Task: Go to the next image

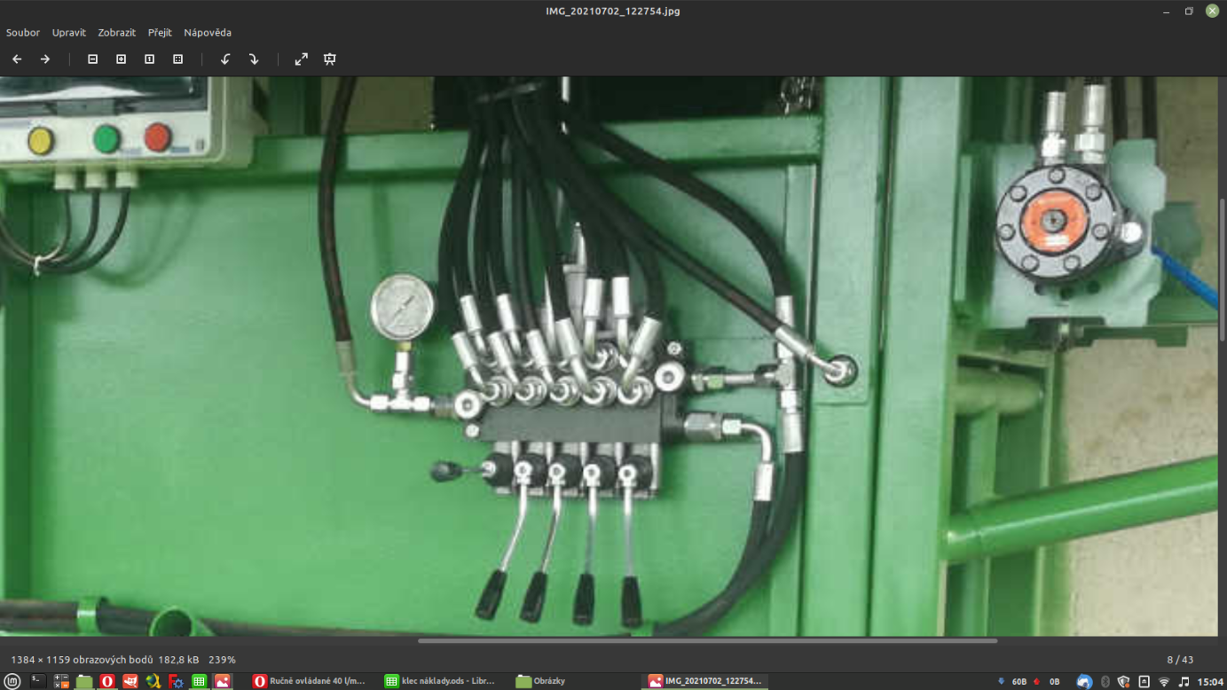Action: 45,59
